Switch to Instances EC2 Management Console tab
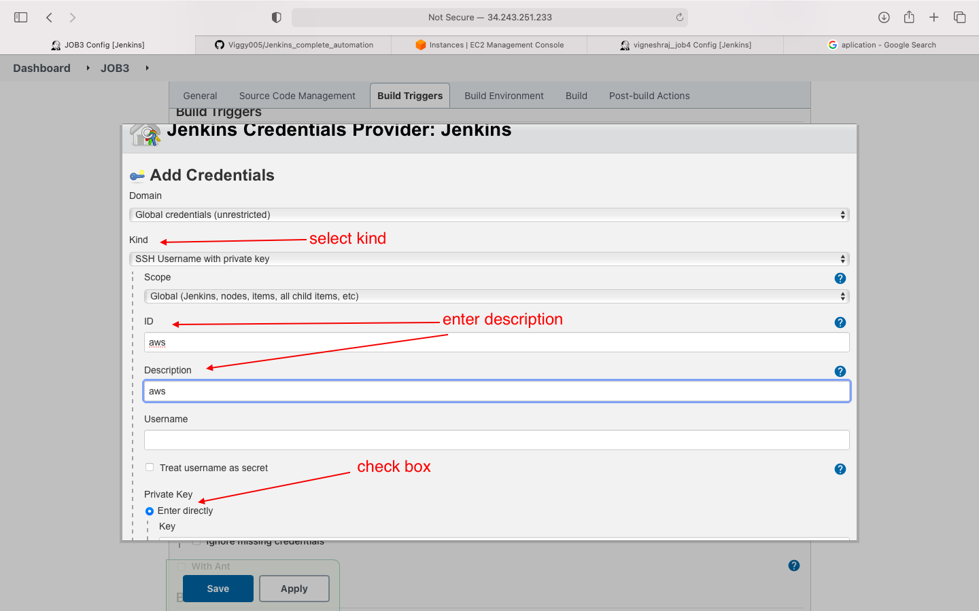Screen dimensions: 979x611 click(489, 45)
